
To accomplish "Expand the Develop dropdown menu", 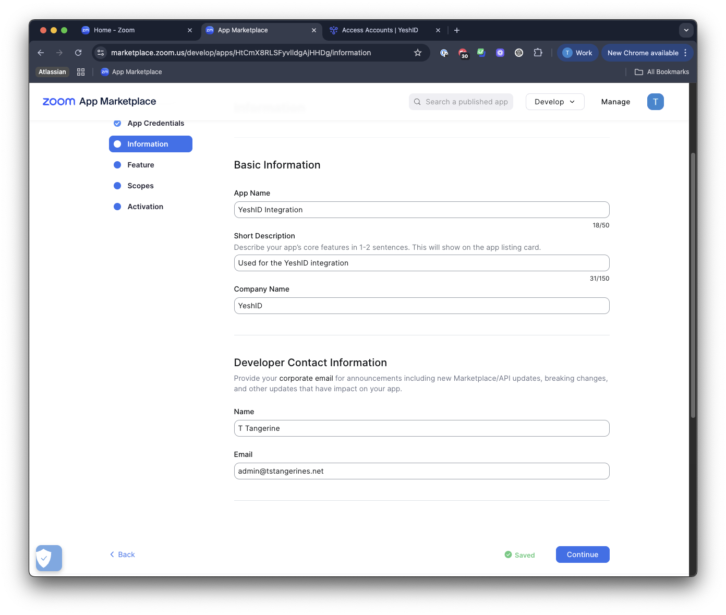I will tap(555, 102).
